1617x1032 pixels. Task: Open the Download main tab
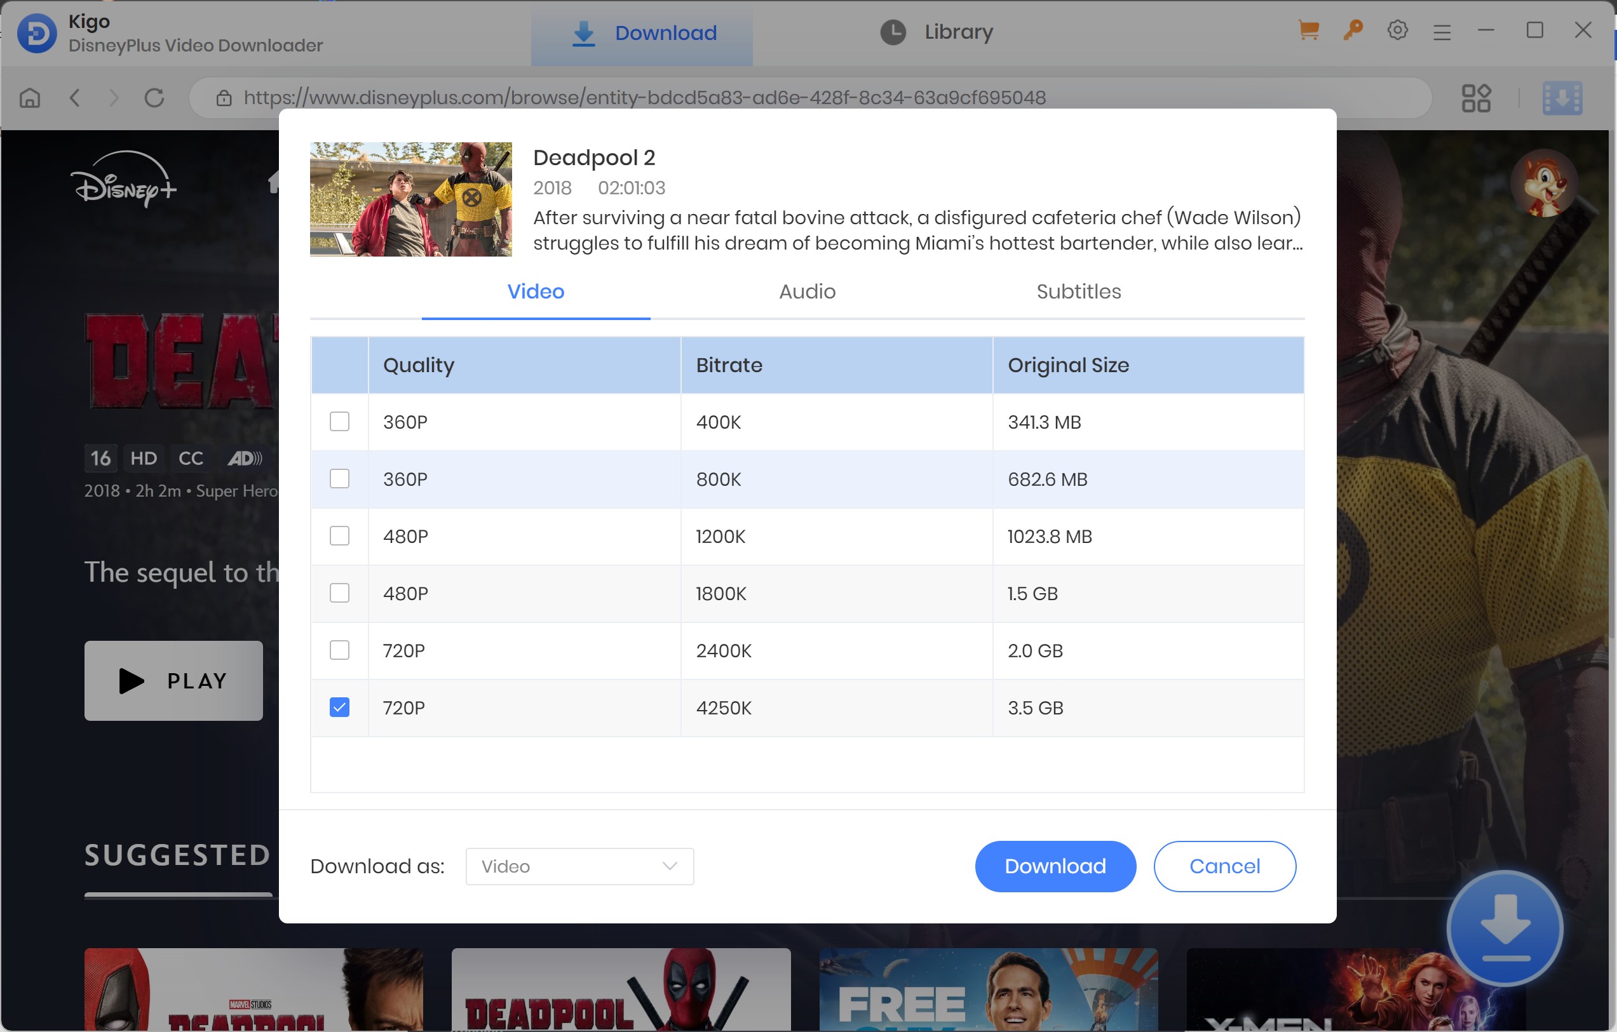pyautogui.click(x=642, y=33)
